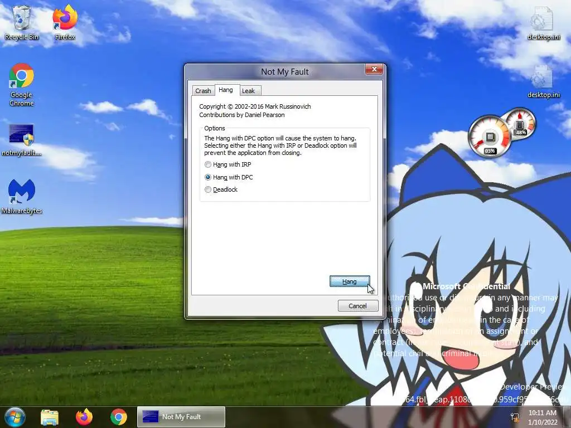Select the Deadlock radio option
The image size is (571, 428).
pyautogui.click(x=221, y=189)
